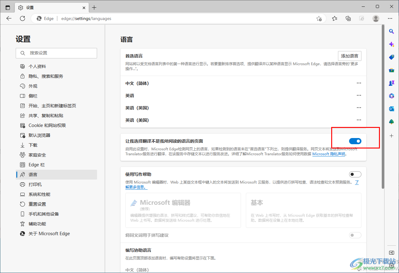Open more actions for 中文（简体）

coord(359,83)
